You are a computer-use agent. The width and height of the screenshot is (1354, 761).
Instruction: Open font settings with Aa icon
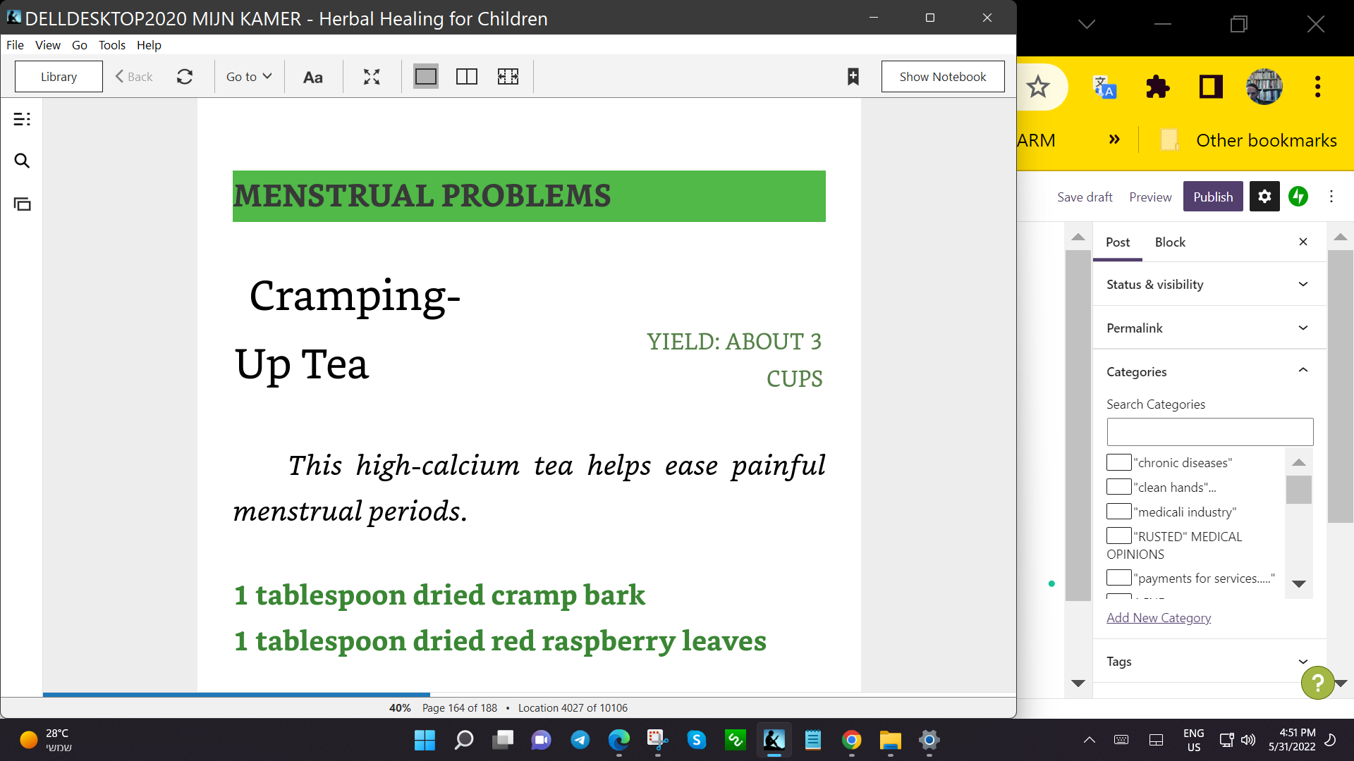coord(312,77)
